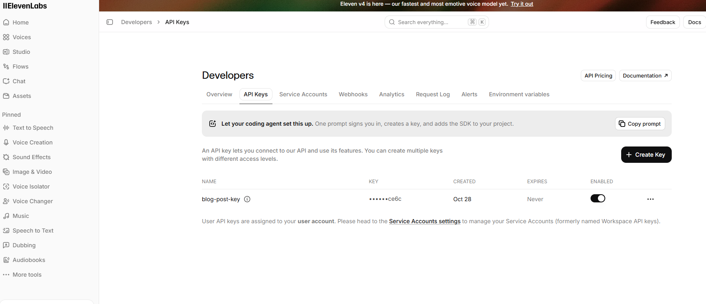The image size is (706, 304).
Task: Disable the blog-post-key enabled toggle
Action: tap(598, 198)
